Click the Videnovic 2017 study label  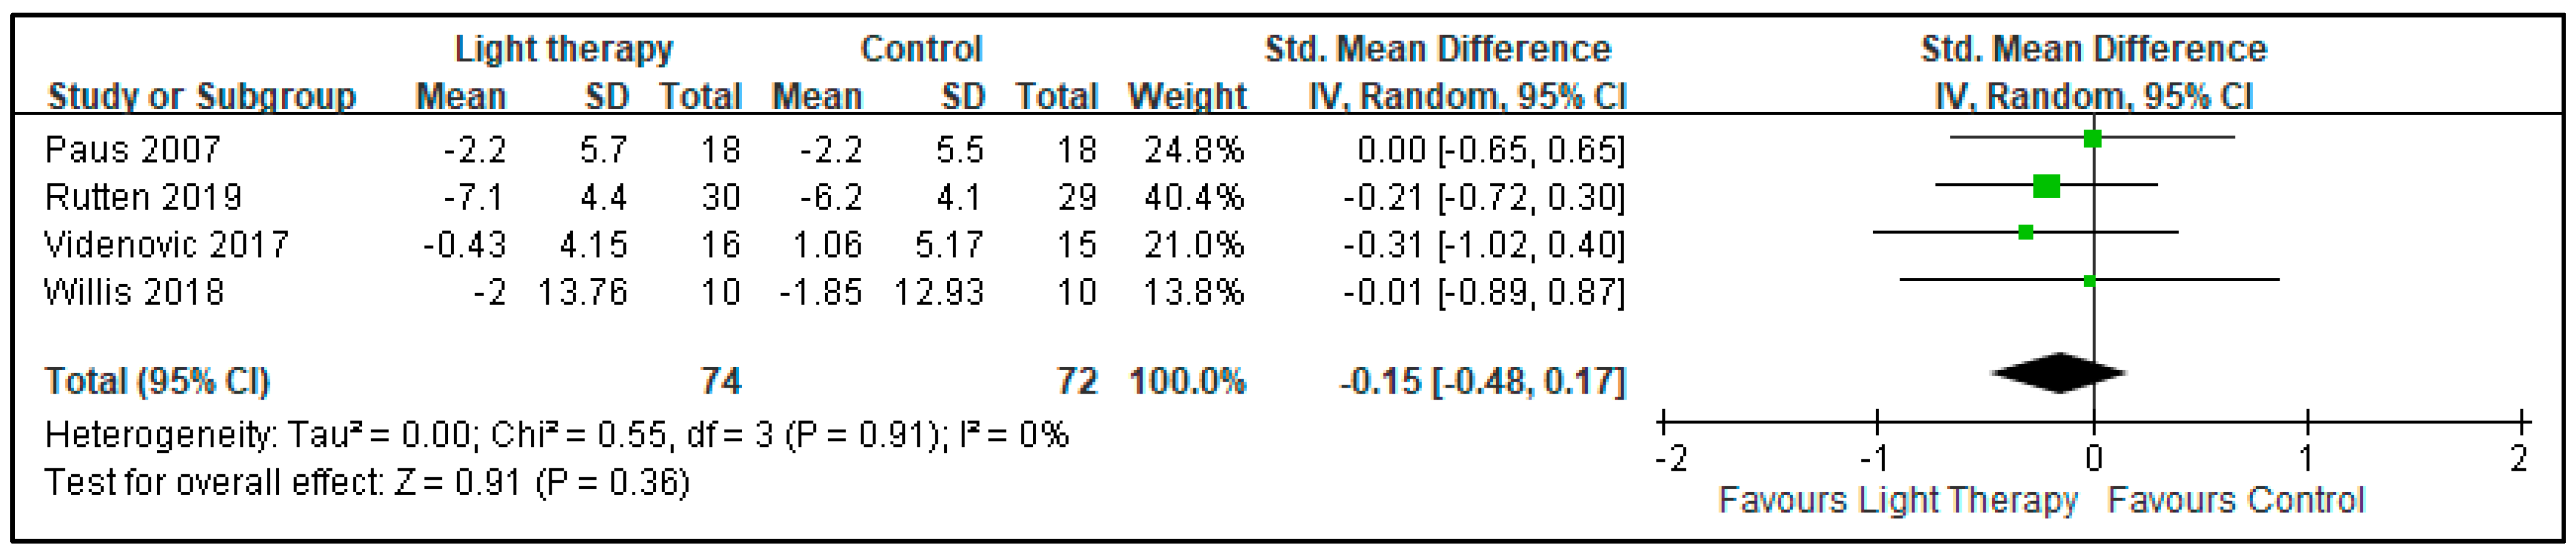pos(167,244)
